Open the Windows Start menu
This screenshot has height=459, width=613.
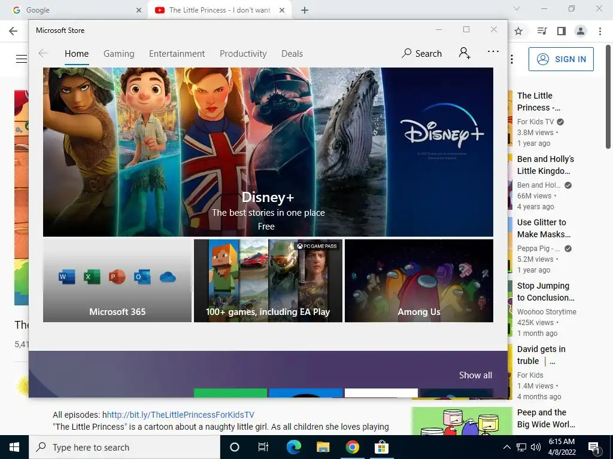coord(14,447)
